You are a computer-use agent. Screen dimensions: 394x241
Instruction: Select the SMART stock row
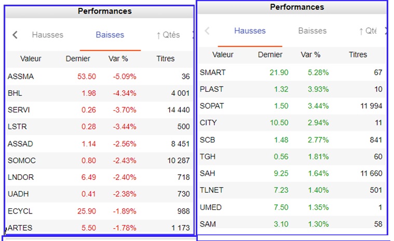[213, 73]
